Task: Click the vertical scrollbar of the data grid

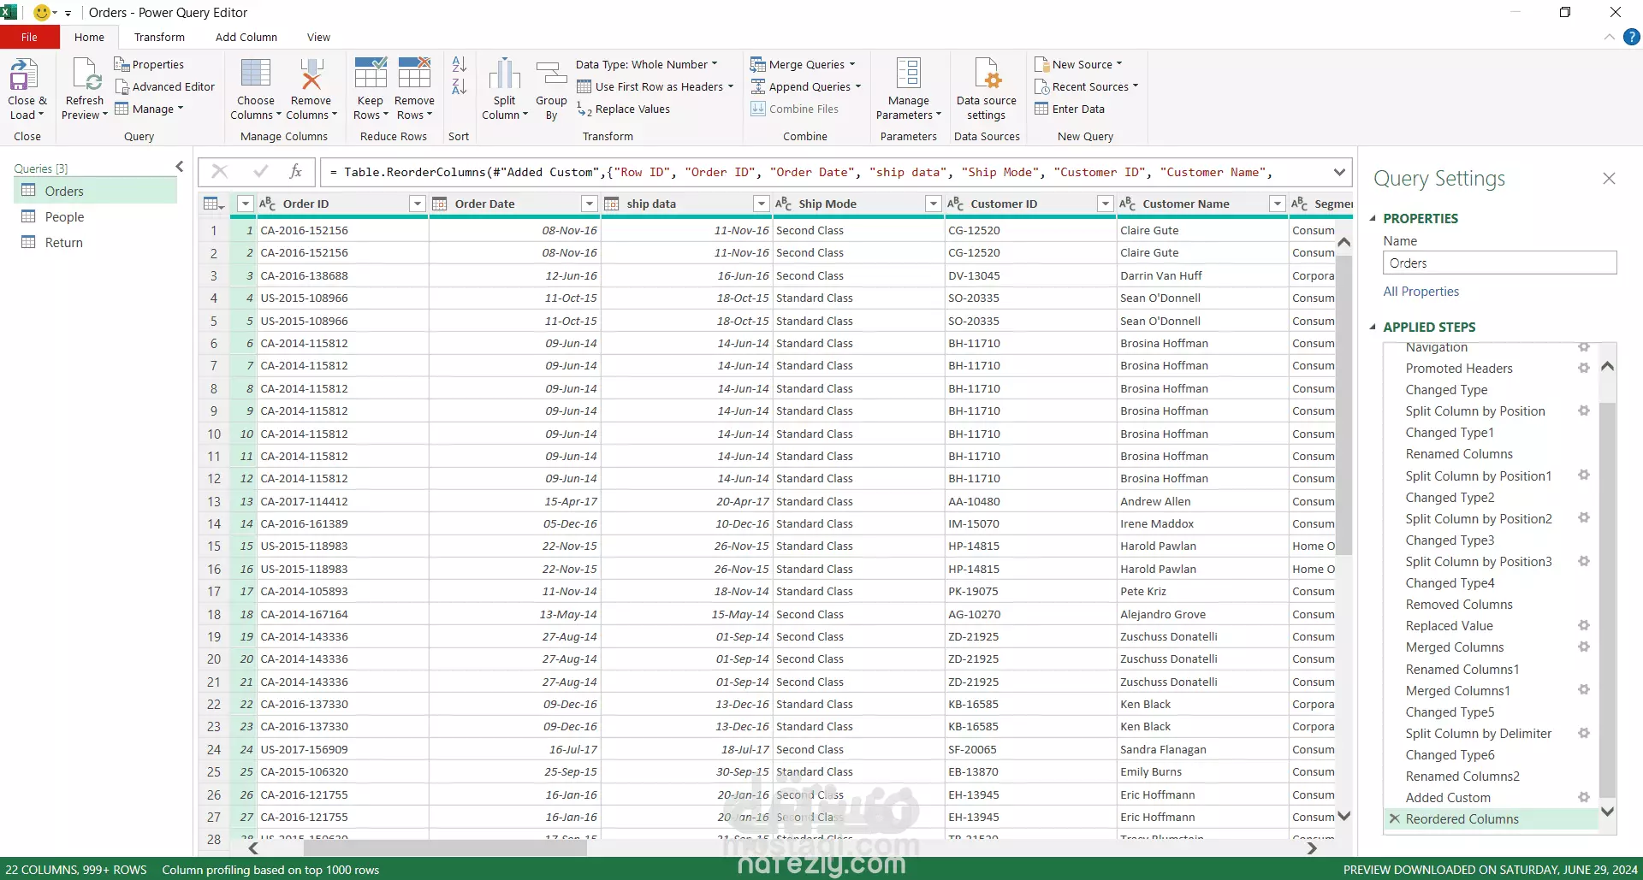Action: (1343, 405)
